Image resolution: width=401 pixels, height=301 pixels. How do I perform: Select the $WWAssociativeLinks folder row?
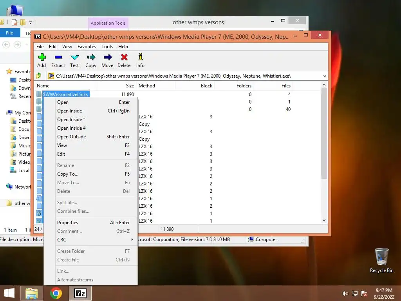[x=65, y=94]
